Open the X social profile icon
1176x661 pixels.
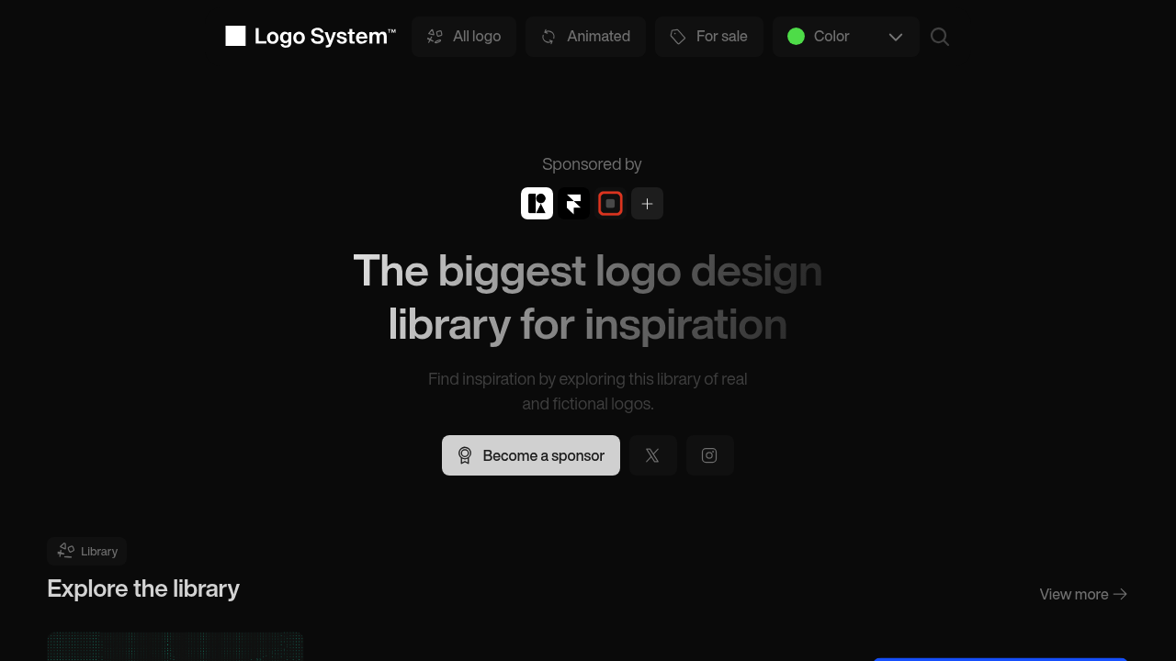pyautogui.click(x=652, y=455)
